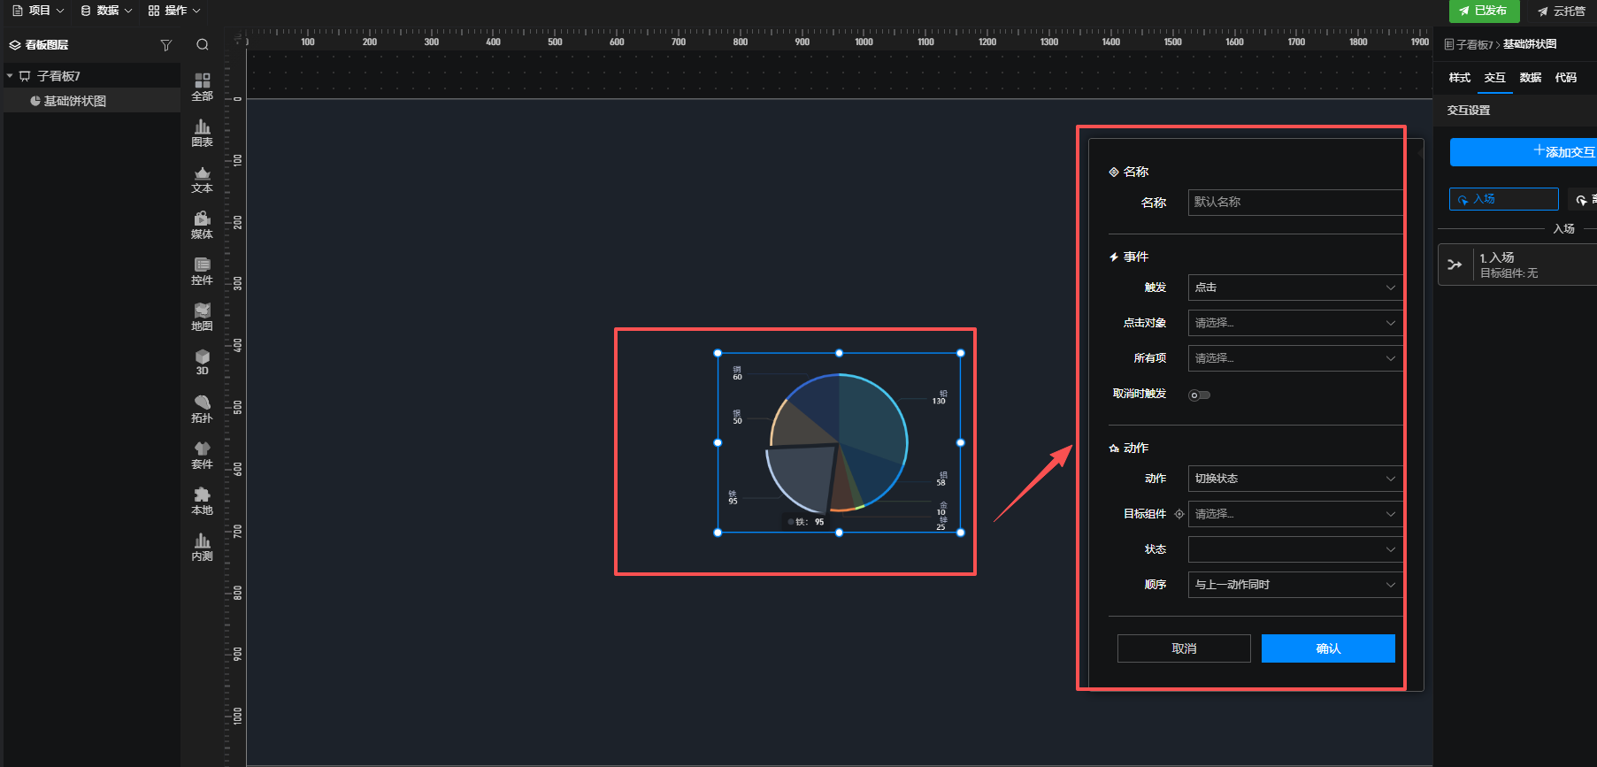Open the 顺序 dropdown showing 与上一动作同时
Image resolution: width=1597 pixels, height=767 pixels.
click(x=1294, y=585)
